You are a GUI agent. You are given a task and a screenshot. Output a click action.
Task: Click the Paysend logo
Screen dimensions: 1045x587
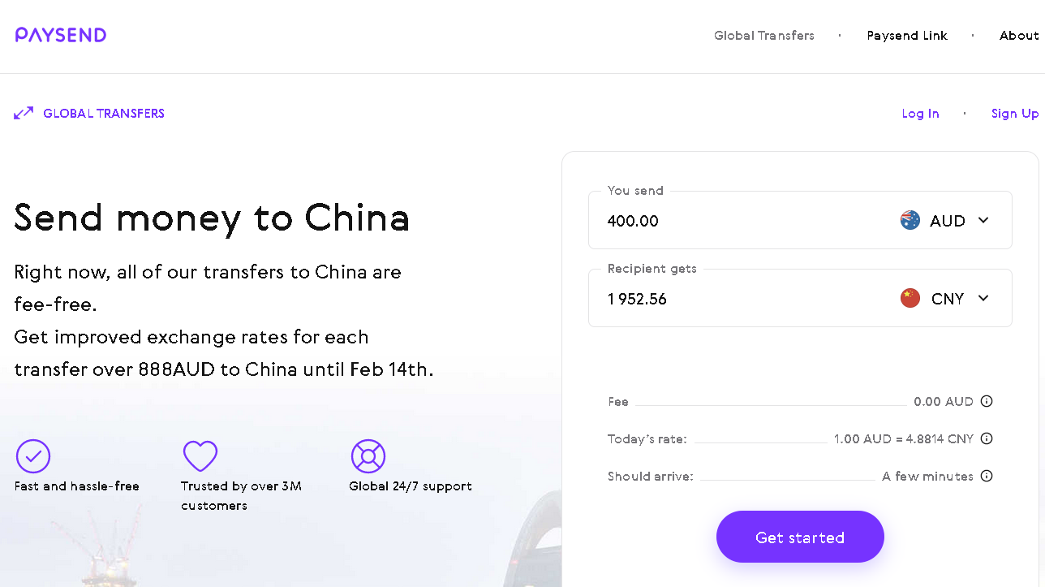point(61,35)
